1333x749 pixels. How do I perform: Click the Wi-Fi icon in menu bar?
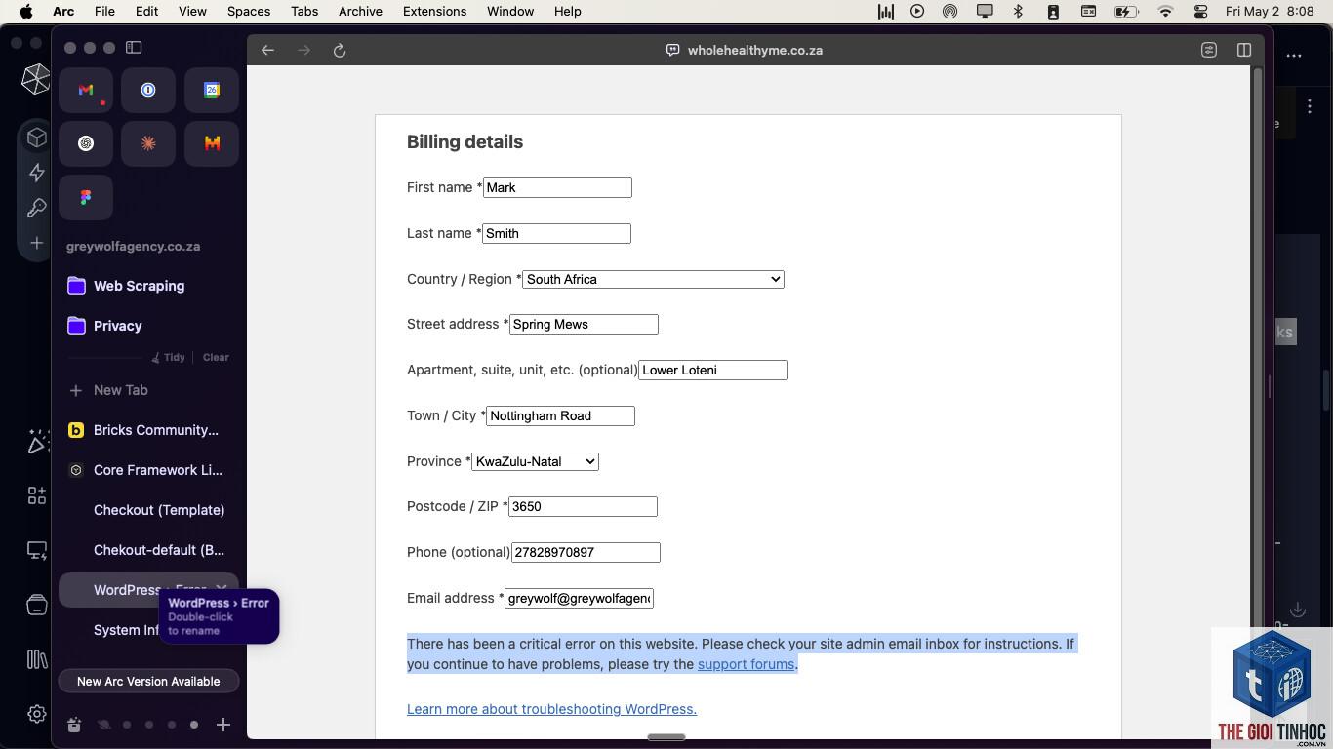tap(1165, 11)
